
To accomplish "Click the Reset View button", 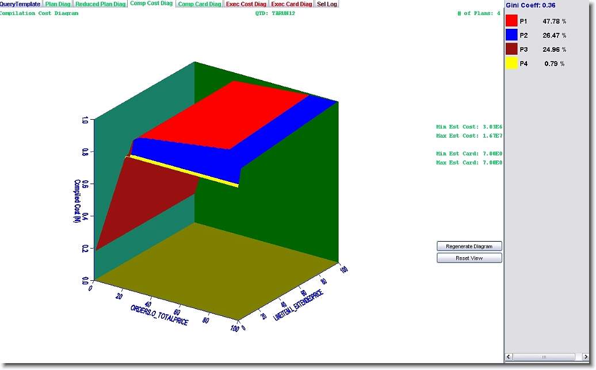I will [x=469, y=258].
